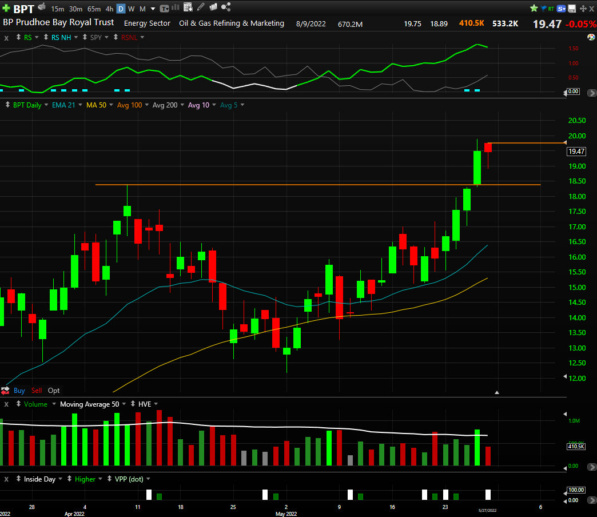The width and height of the screenshot is (597, 517).
Task: Close the Inside Day pane with X
Action: click(x=6, y=479)
